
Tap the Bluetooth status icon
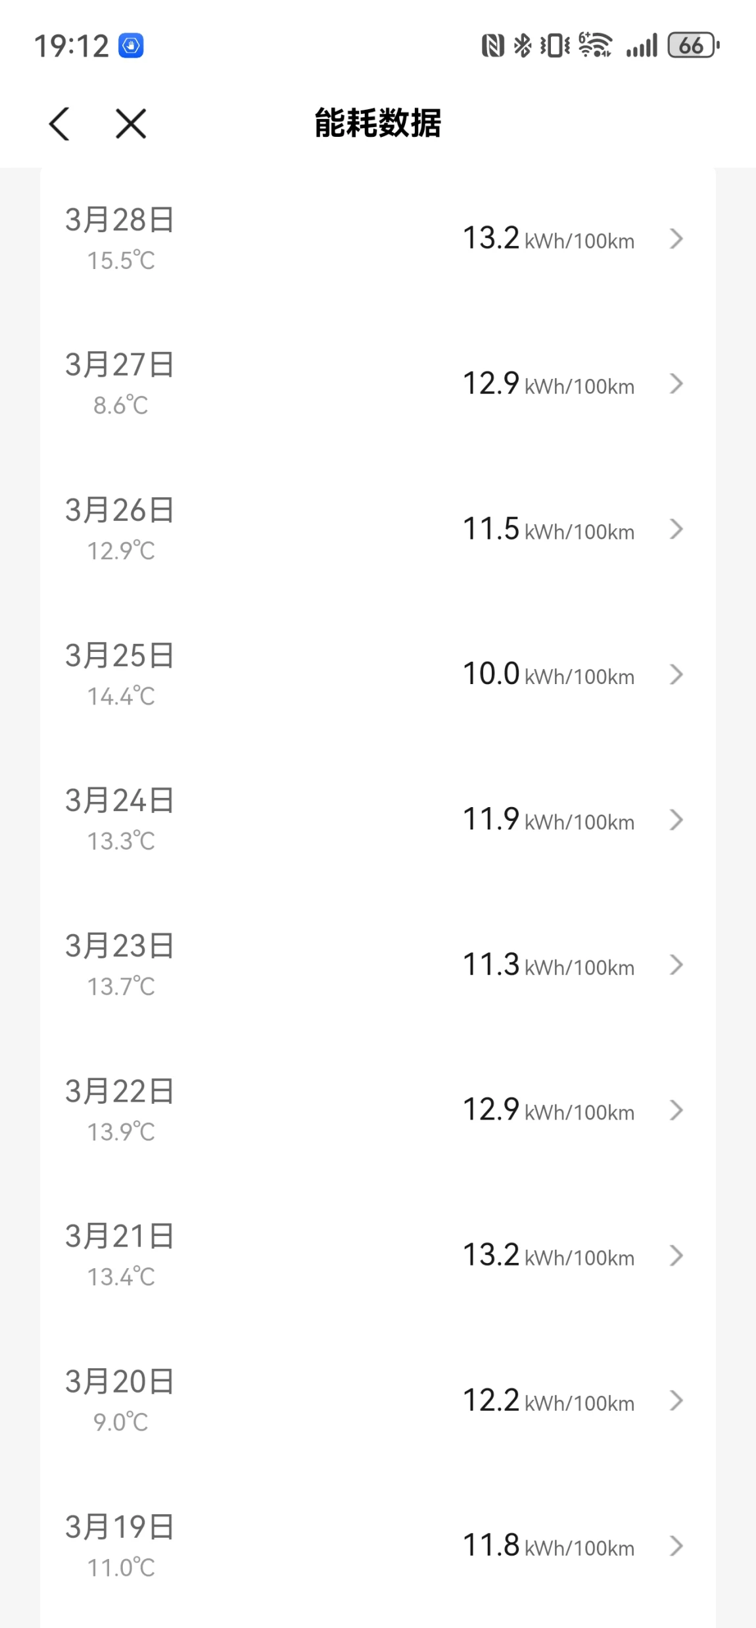click(522, 46)
